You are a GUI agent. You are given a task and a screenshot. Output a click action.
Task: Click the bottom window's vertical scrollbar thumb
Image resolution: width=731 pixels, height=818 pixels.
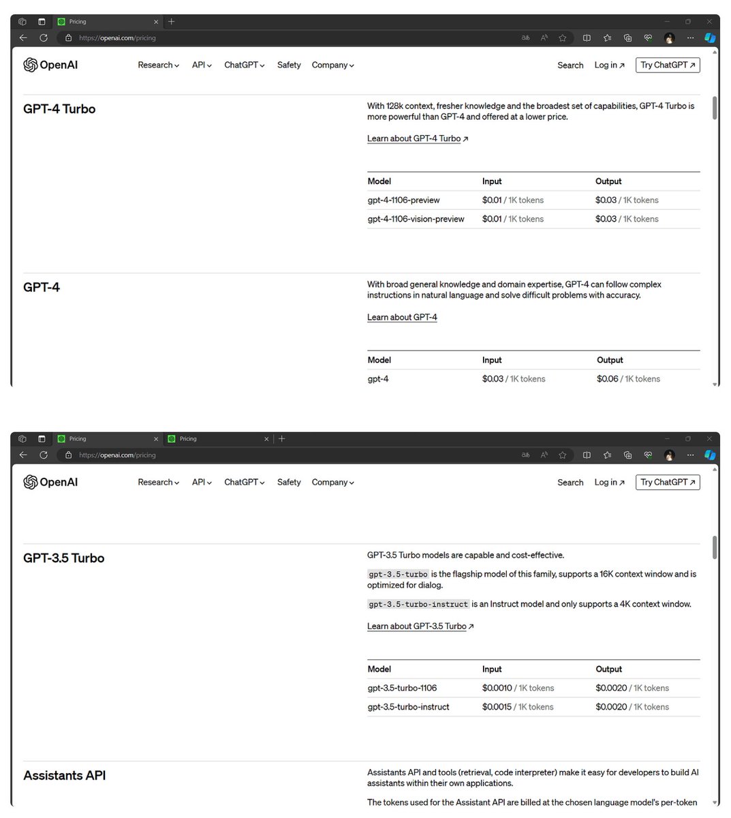[715, 548]
